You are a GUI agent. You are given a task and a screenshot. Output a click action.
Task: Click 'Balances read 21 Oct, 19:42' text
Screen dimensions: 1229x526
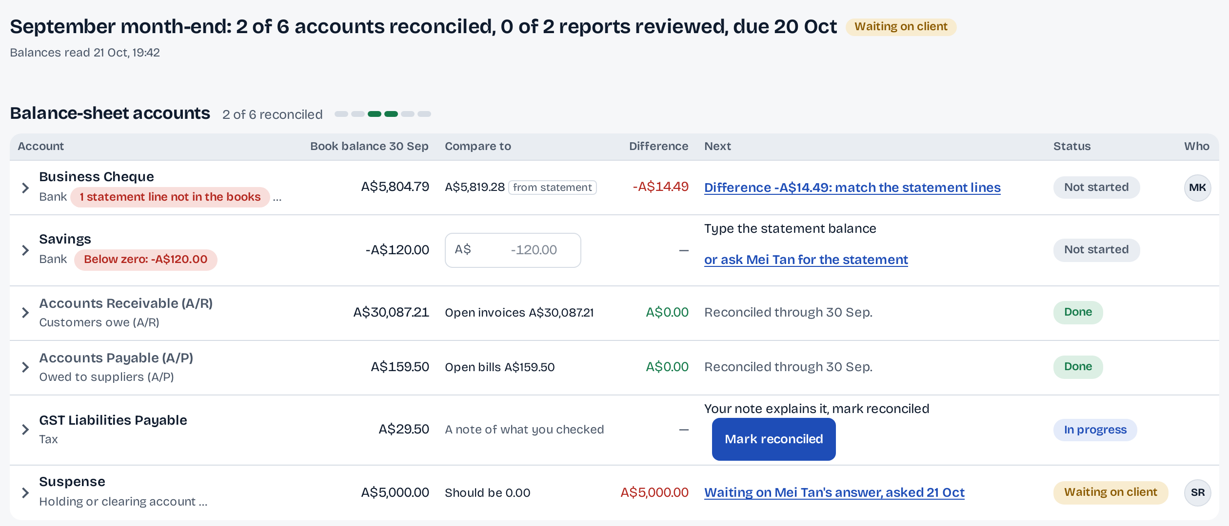85,53
